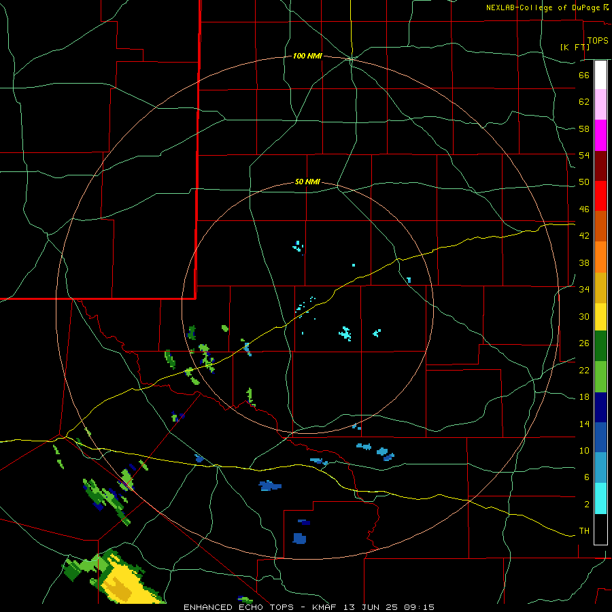Click the TH legend label
612x612 pixels.
point(584,531)
